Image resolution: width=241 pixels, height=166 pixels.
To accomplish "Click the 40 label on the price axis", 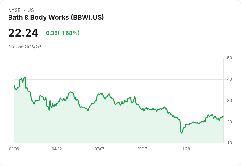I will (x=229, y=79).
